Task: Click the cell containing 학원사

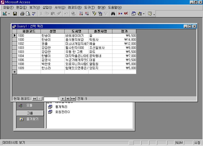Action: 100,40
